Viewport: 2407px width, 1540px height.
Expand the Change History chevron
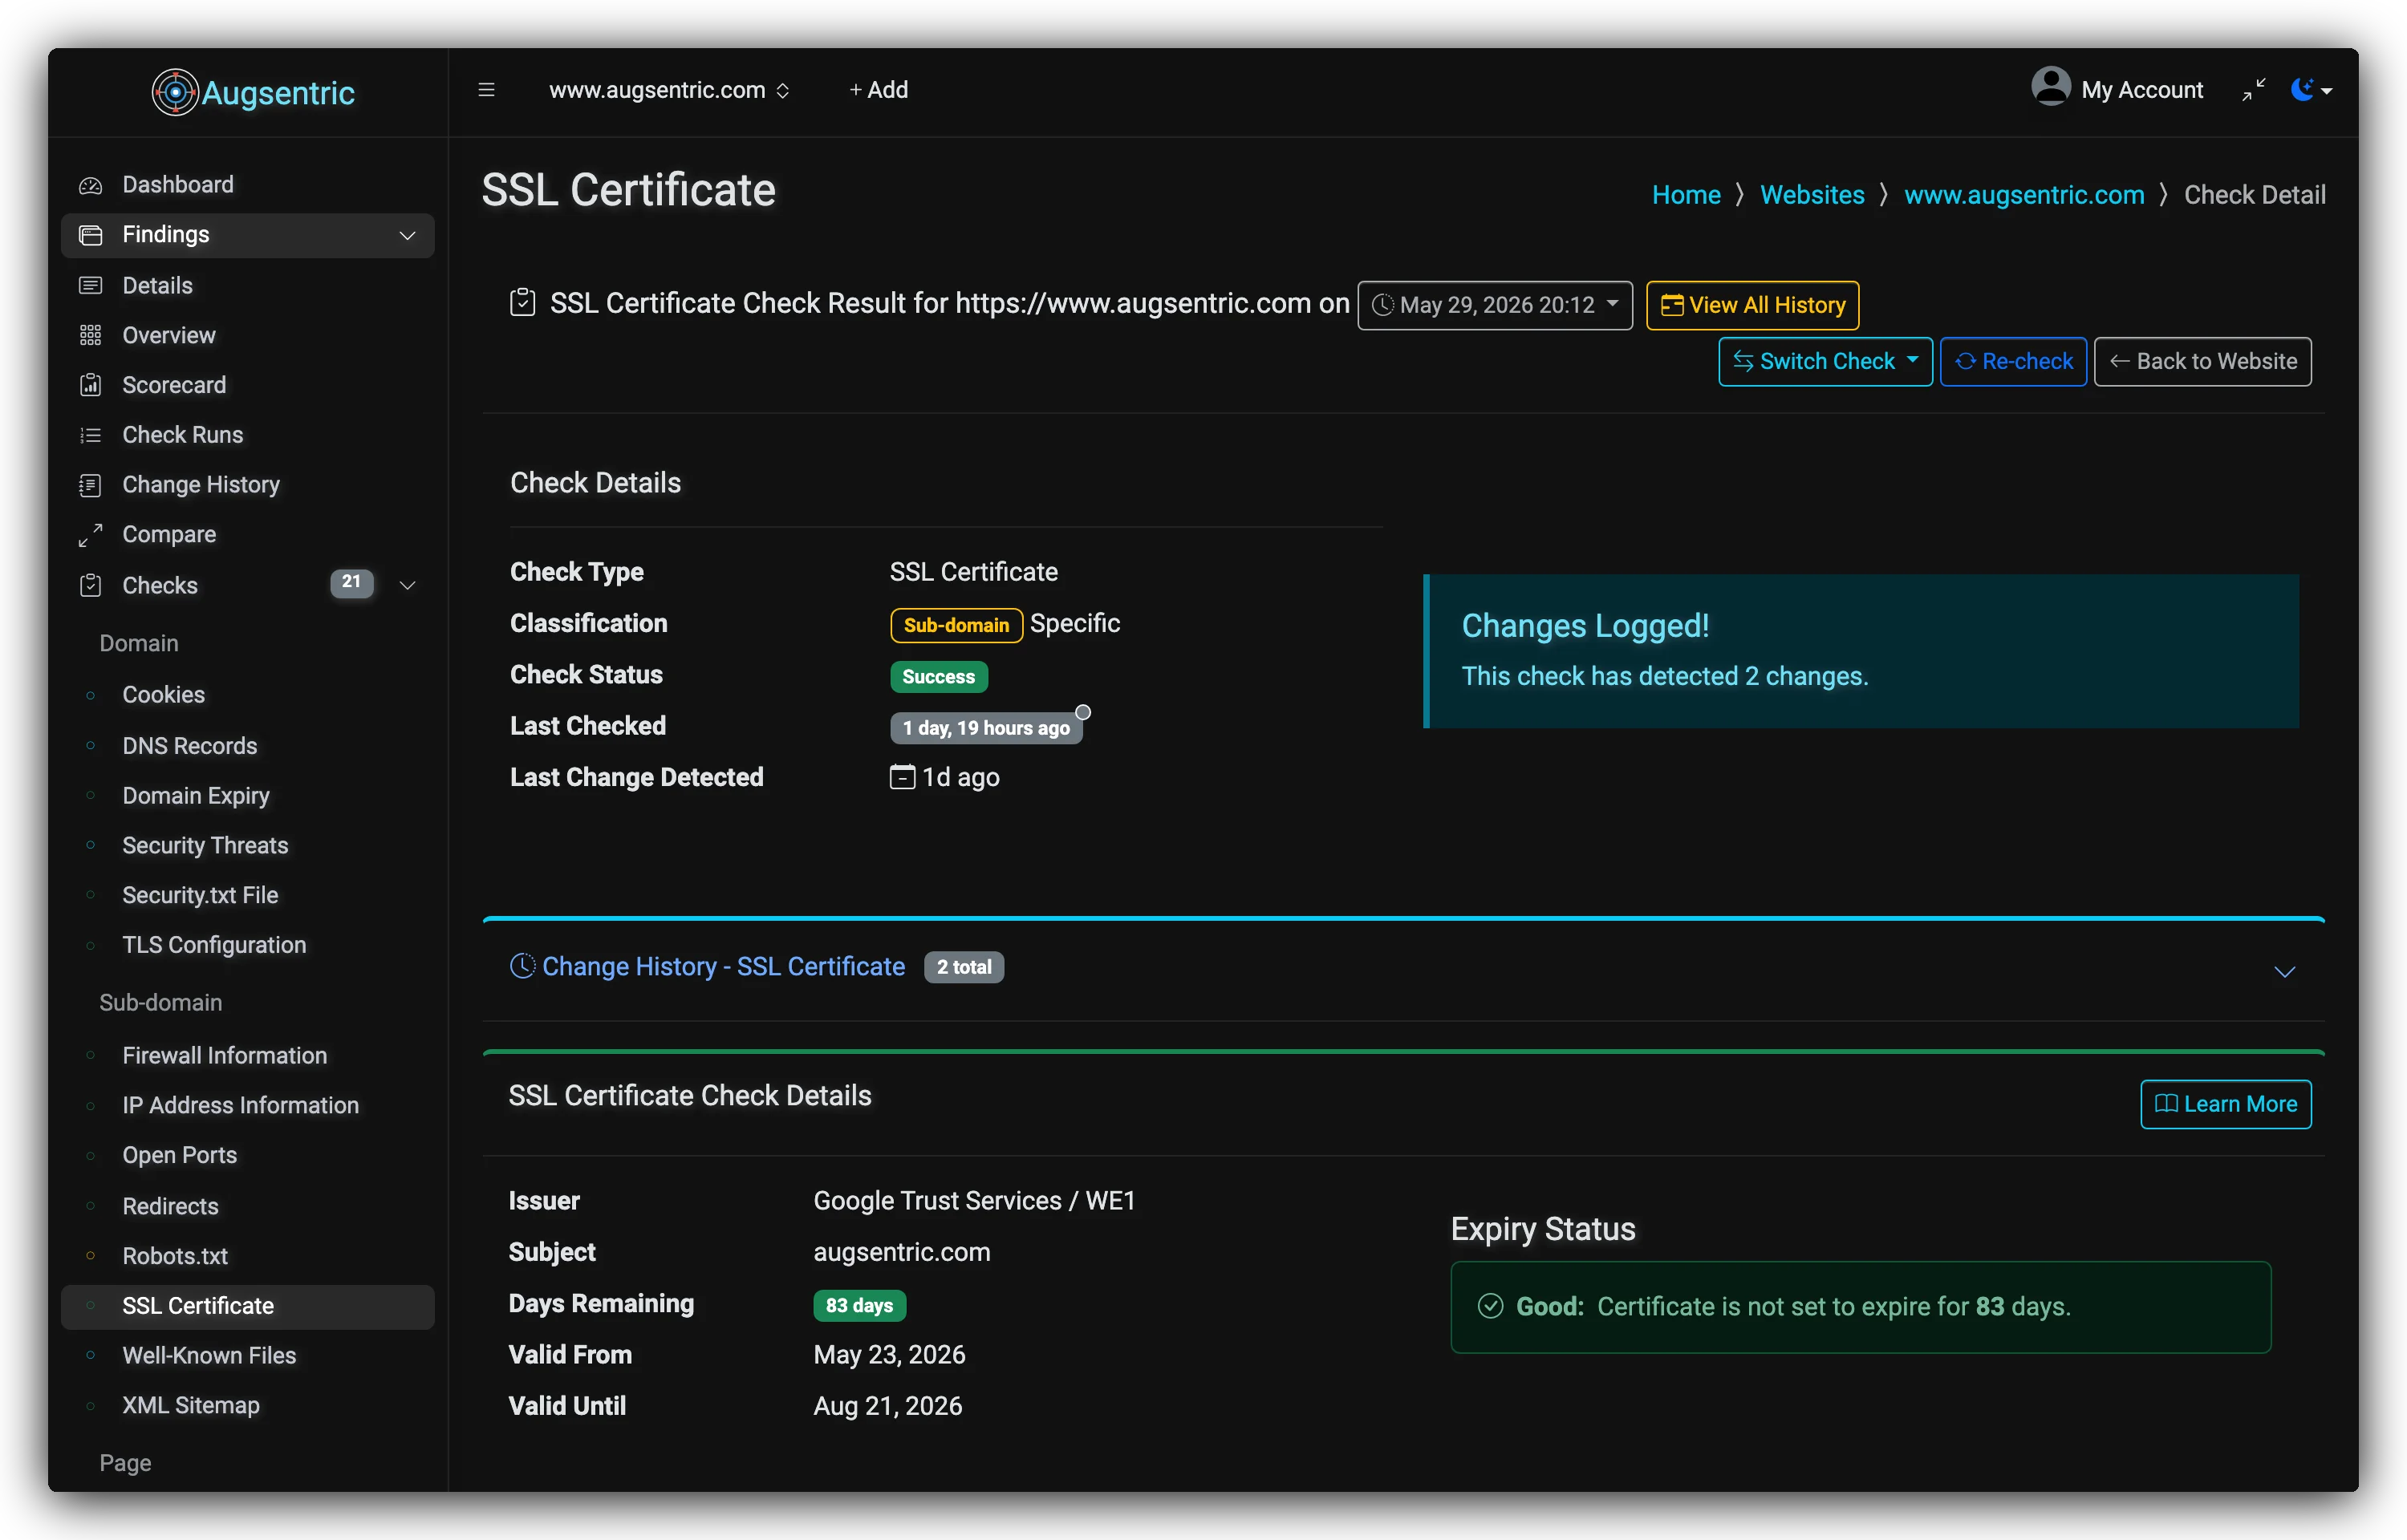(2284, 971)
